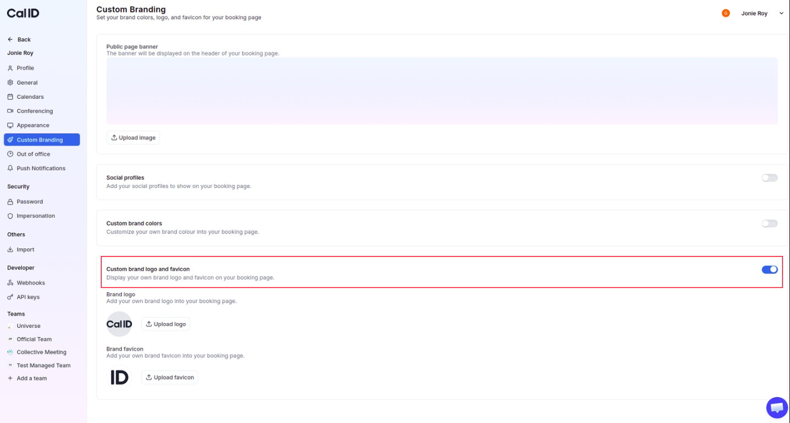Open the chat support bubble icon
This screenshot has width=790, height=423.
[x=777, y=408]
